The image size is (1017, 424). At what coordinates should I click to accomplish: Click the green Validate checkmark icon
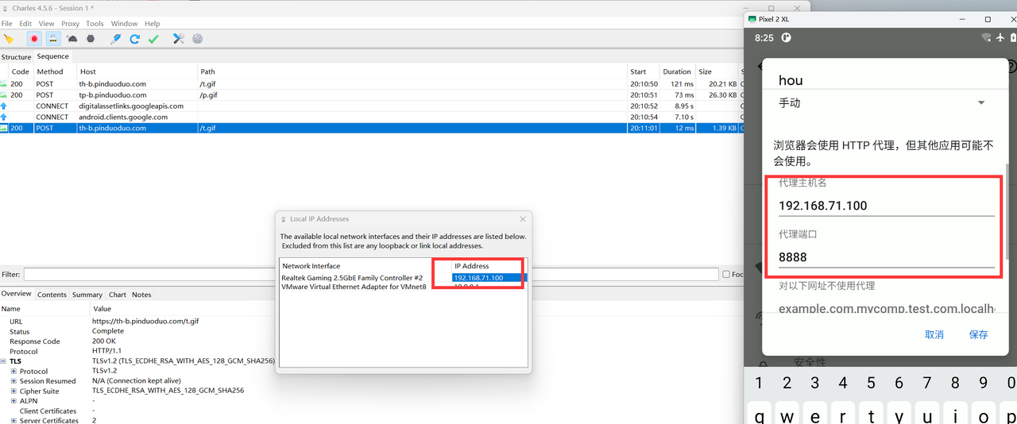153,38
